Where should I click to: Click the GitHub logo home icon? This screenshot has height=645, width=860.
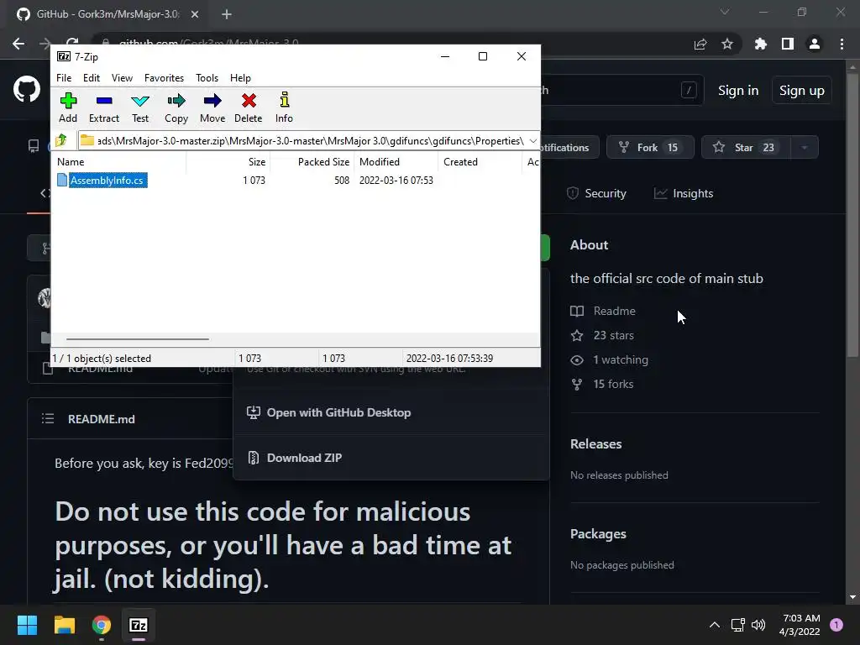[26, 90]
